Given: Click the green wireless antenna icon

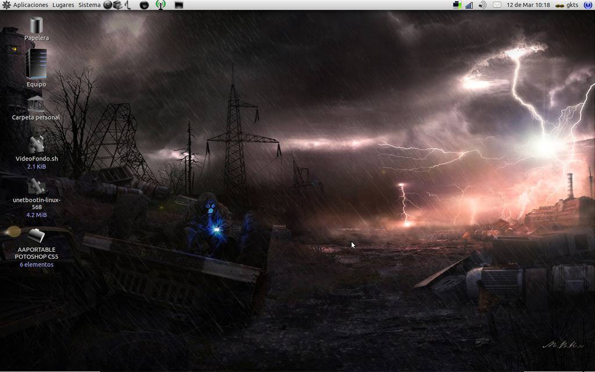Looking at the screenshot, I should [161, 5].
